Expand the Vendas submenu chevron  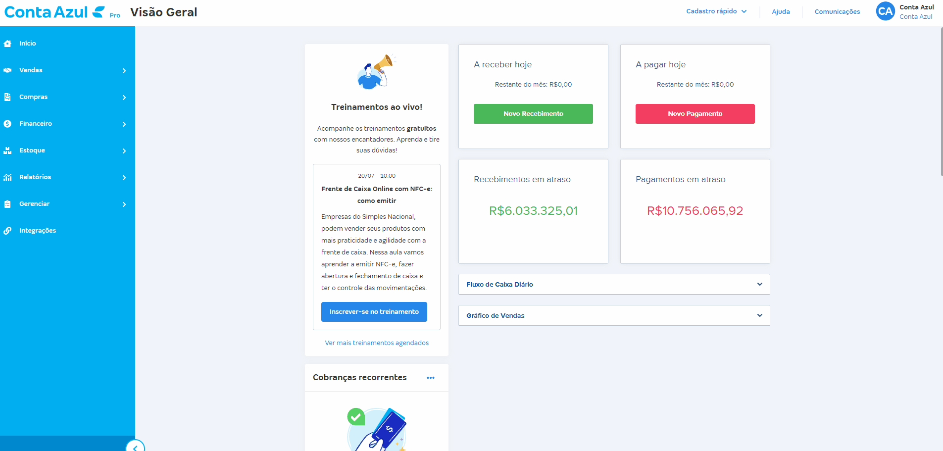pos(124,71)
